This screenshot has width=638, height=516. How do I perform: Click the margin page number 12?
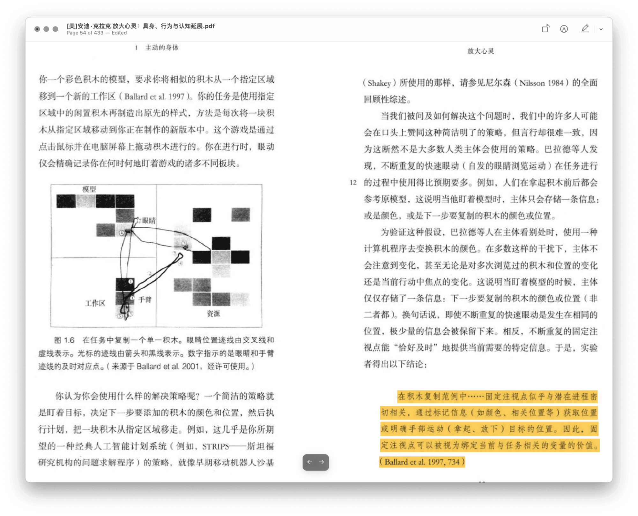click(x=353, y=183)
